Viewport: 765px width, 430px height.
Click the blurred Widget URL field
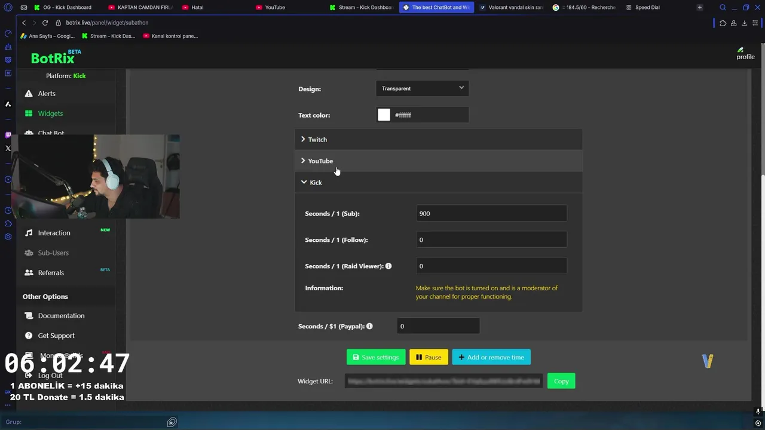coord(444,381)
